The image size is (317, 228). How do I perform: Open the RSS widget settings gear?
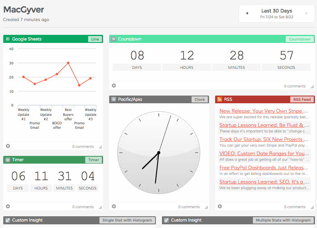(220, 207)
